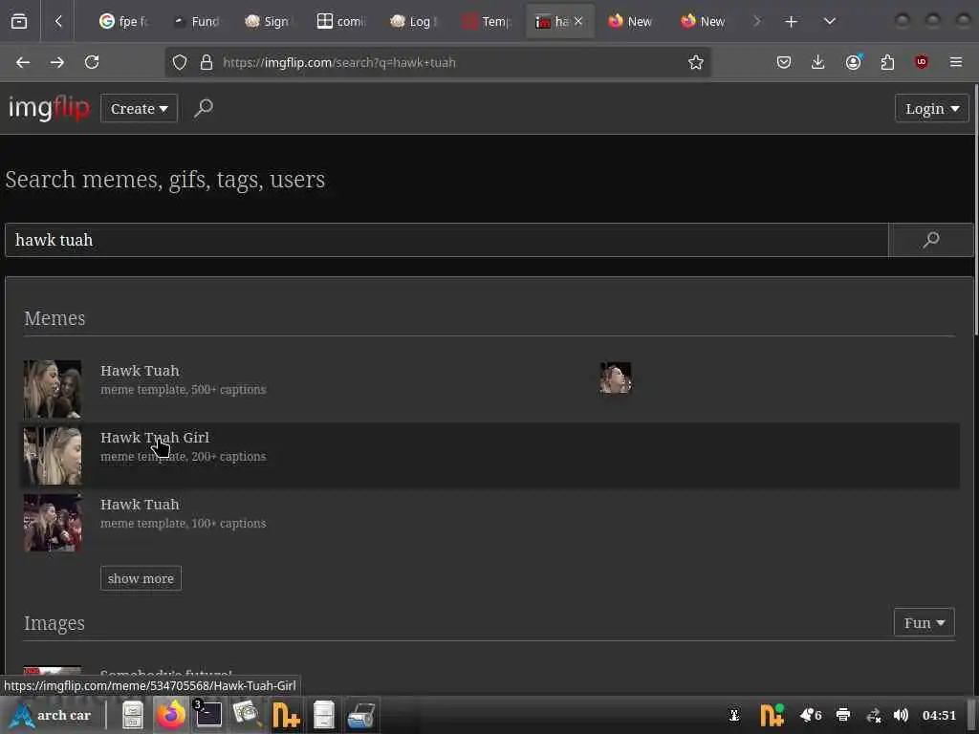The height and width of the screenshot is (734, 979).
Task: Open first Hawk Tuah 500+ captions template
Action: 140,371
